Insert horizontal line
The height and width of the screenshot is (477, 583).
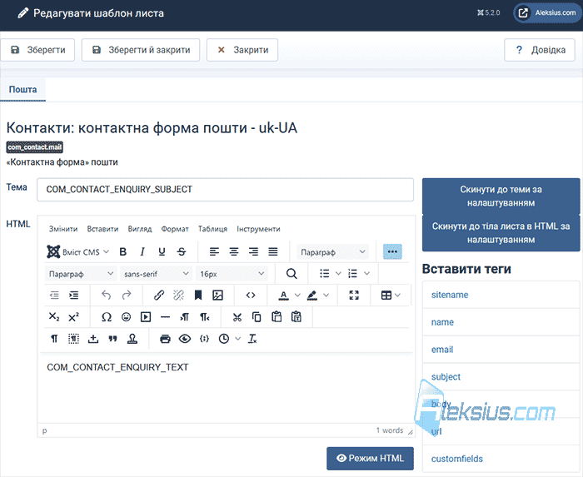(x=165, y=317)
